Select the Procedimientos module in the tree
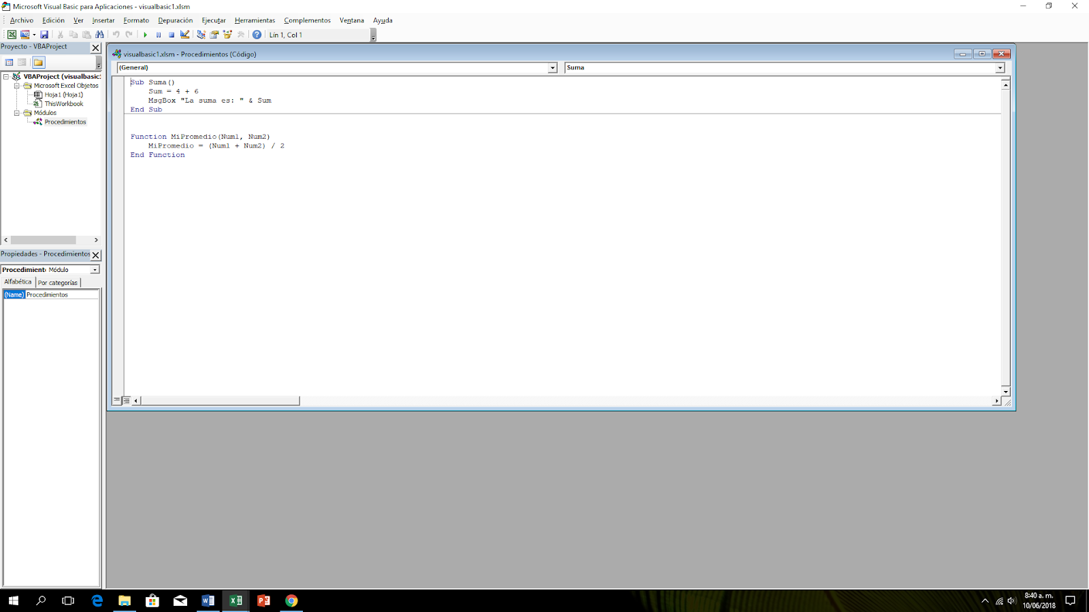This screenshot has height=612, width=1089. (65, 121)
